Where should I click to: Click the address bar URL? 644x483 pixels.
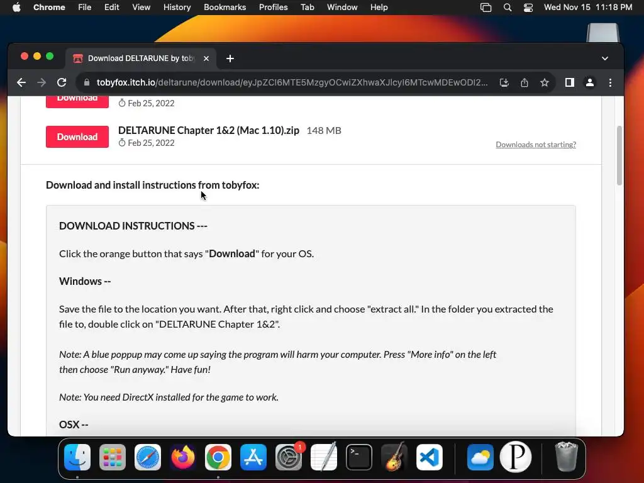pos(292,82)
